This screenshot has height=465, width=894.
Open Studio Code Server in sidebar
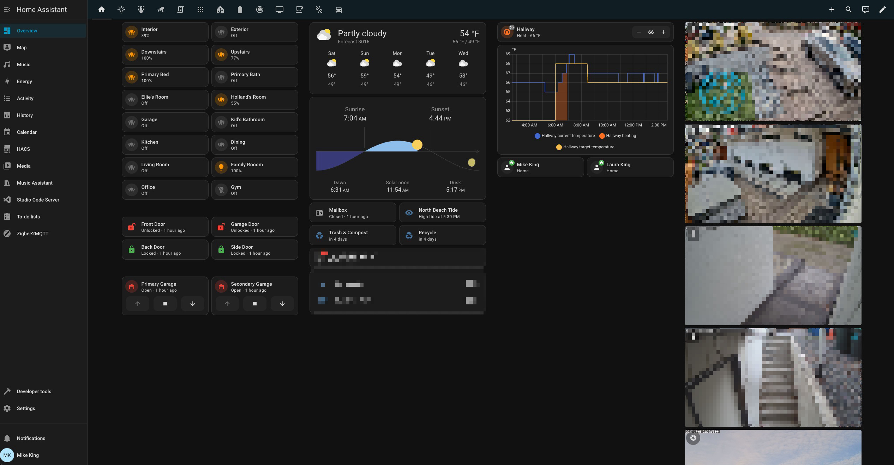click(43, 200)
